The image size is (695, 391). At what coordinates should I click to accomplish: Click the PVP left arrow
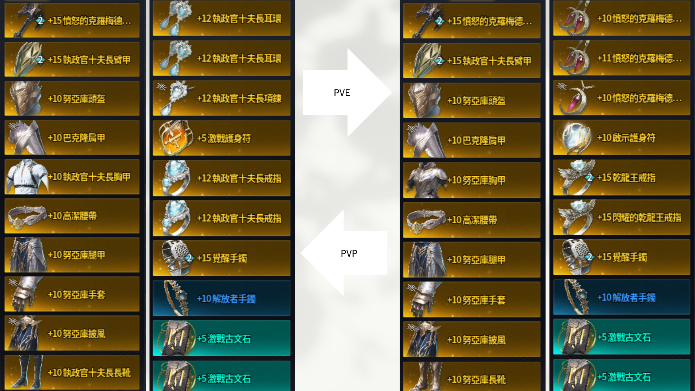coord(344,253)
